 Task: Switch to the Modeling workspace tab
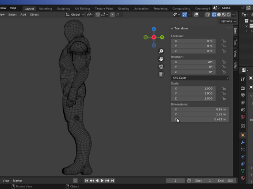click(45, 8)
